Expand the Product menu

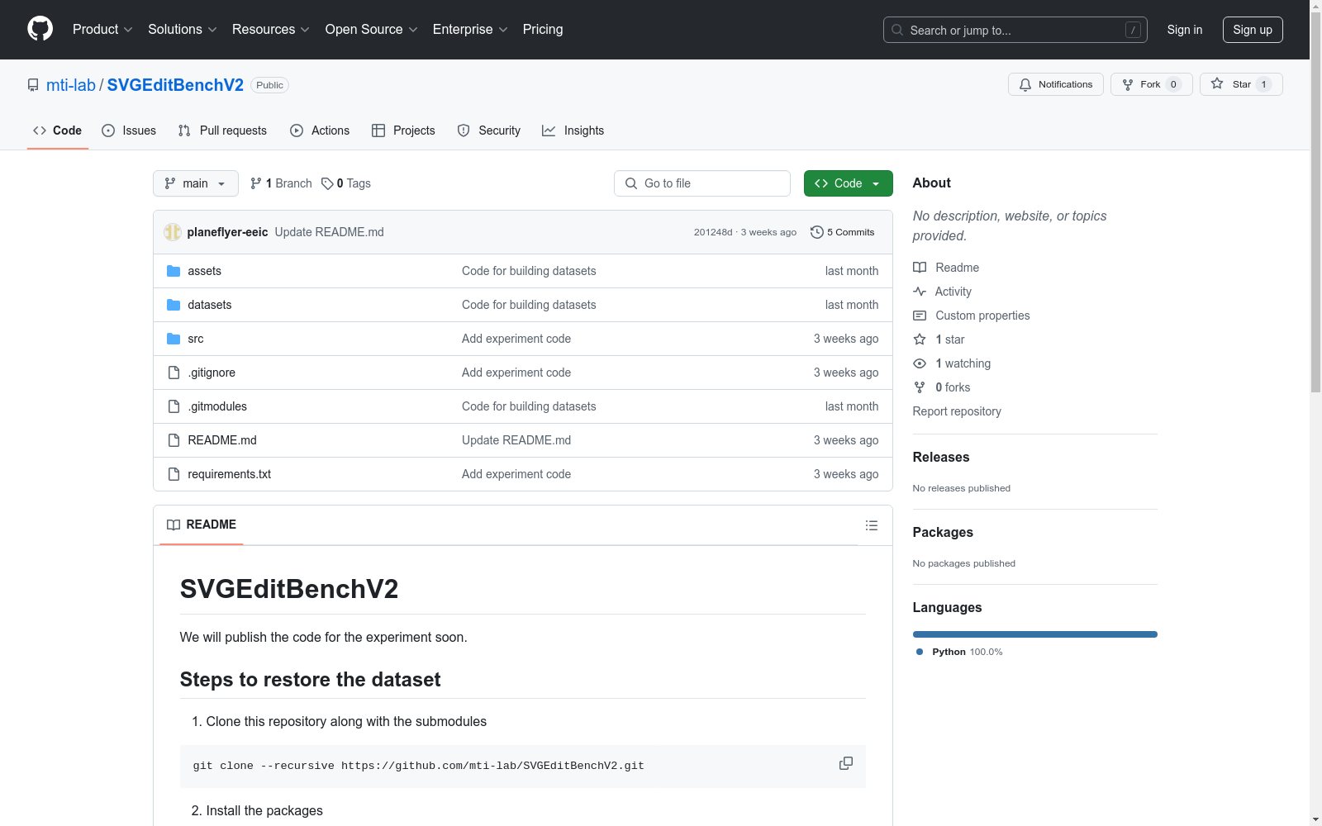(102, 30)
